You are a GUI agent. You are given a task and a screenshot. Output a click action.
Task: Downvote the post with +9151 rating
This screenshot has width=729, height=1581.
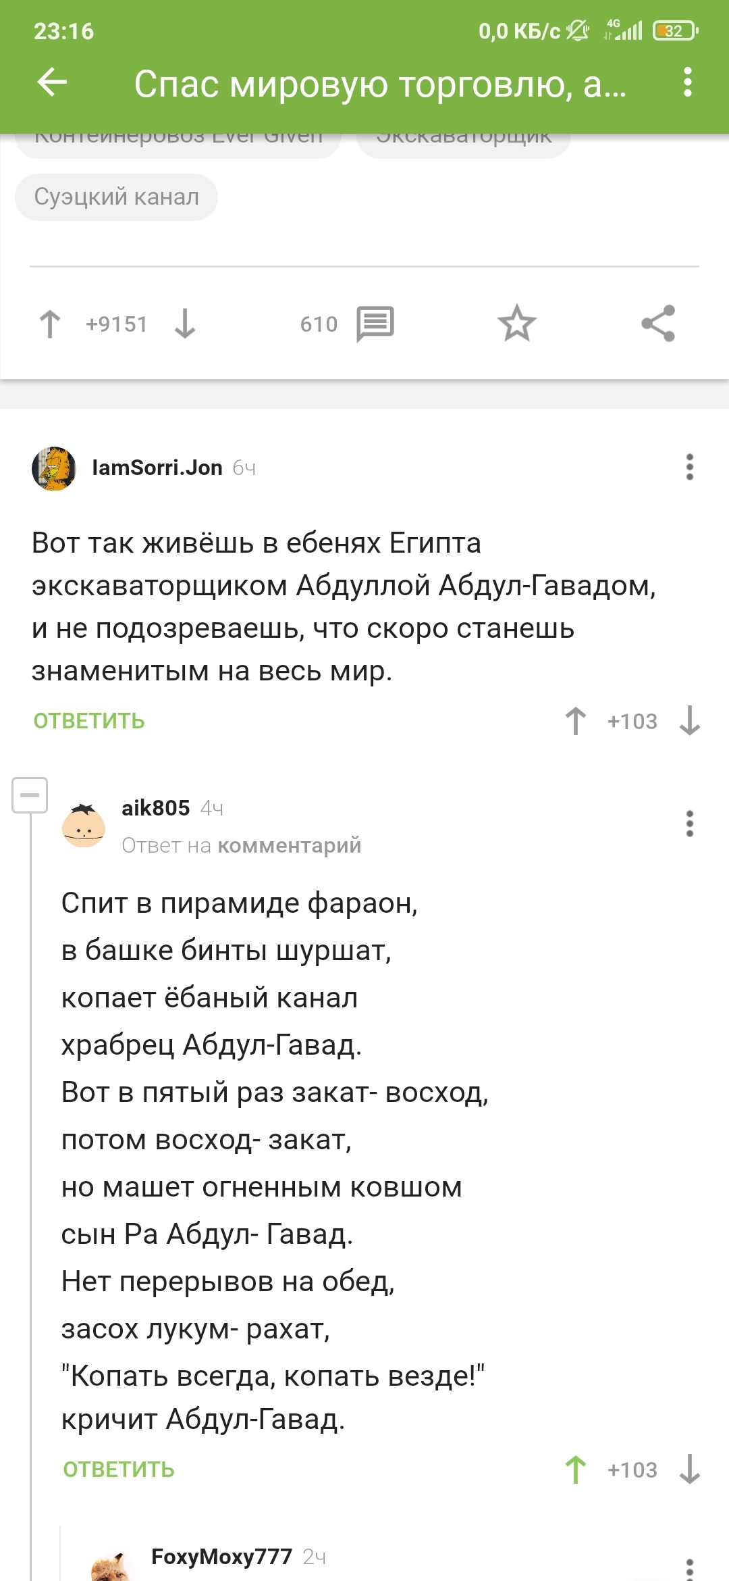pyautogui.click(x=184, y=324)
